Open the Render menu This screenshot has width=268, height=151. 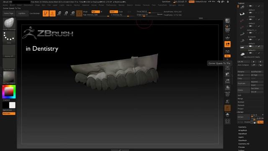[121, 5]
